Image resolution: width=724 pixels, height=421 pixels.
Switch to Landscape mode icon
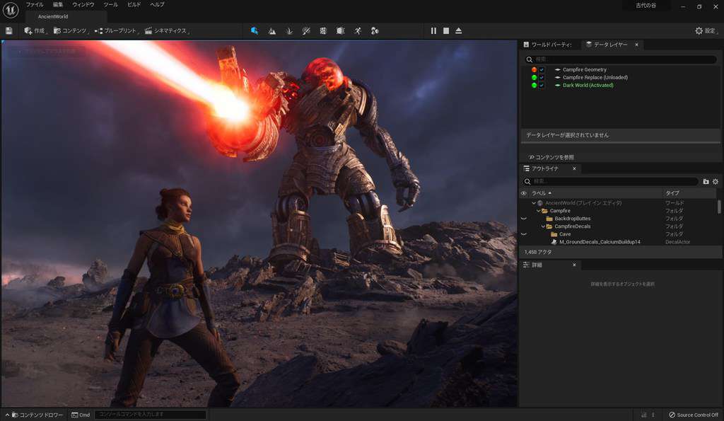click(x=272, y=31)
